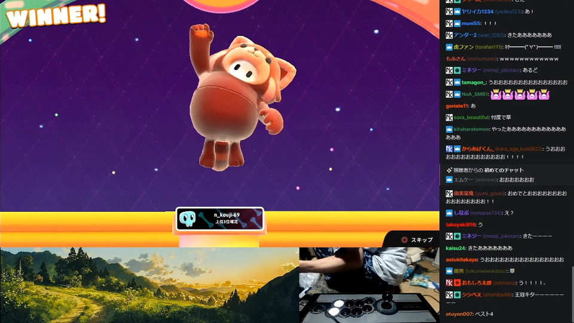Click green moderator badge on ミネジー あるど message

tap(457, 71)
